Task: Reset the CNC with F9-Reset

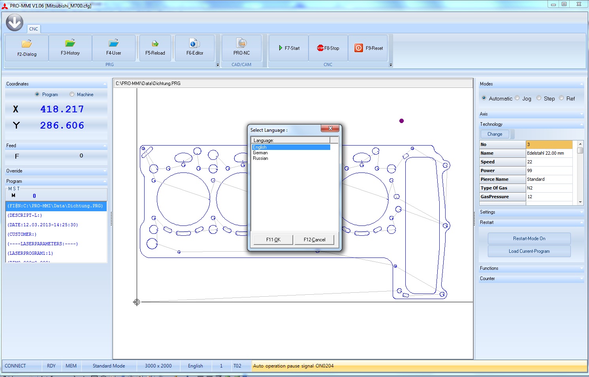Action: pos(369,48)
